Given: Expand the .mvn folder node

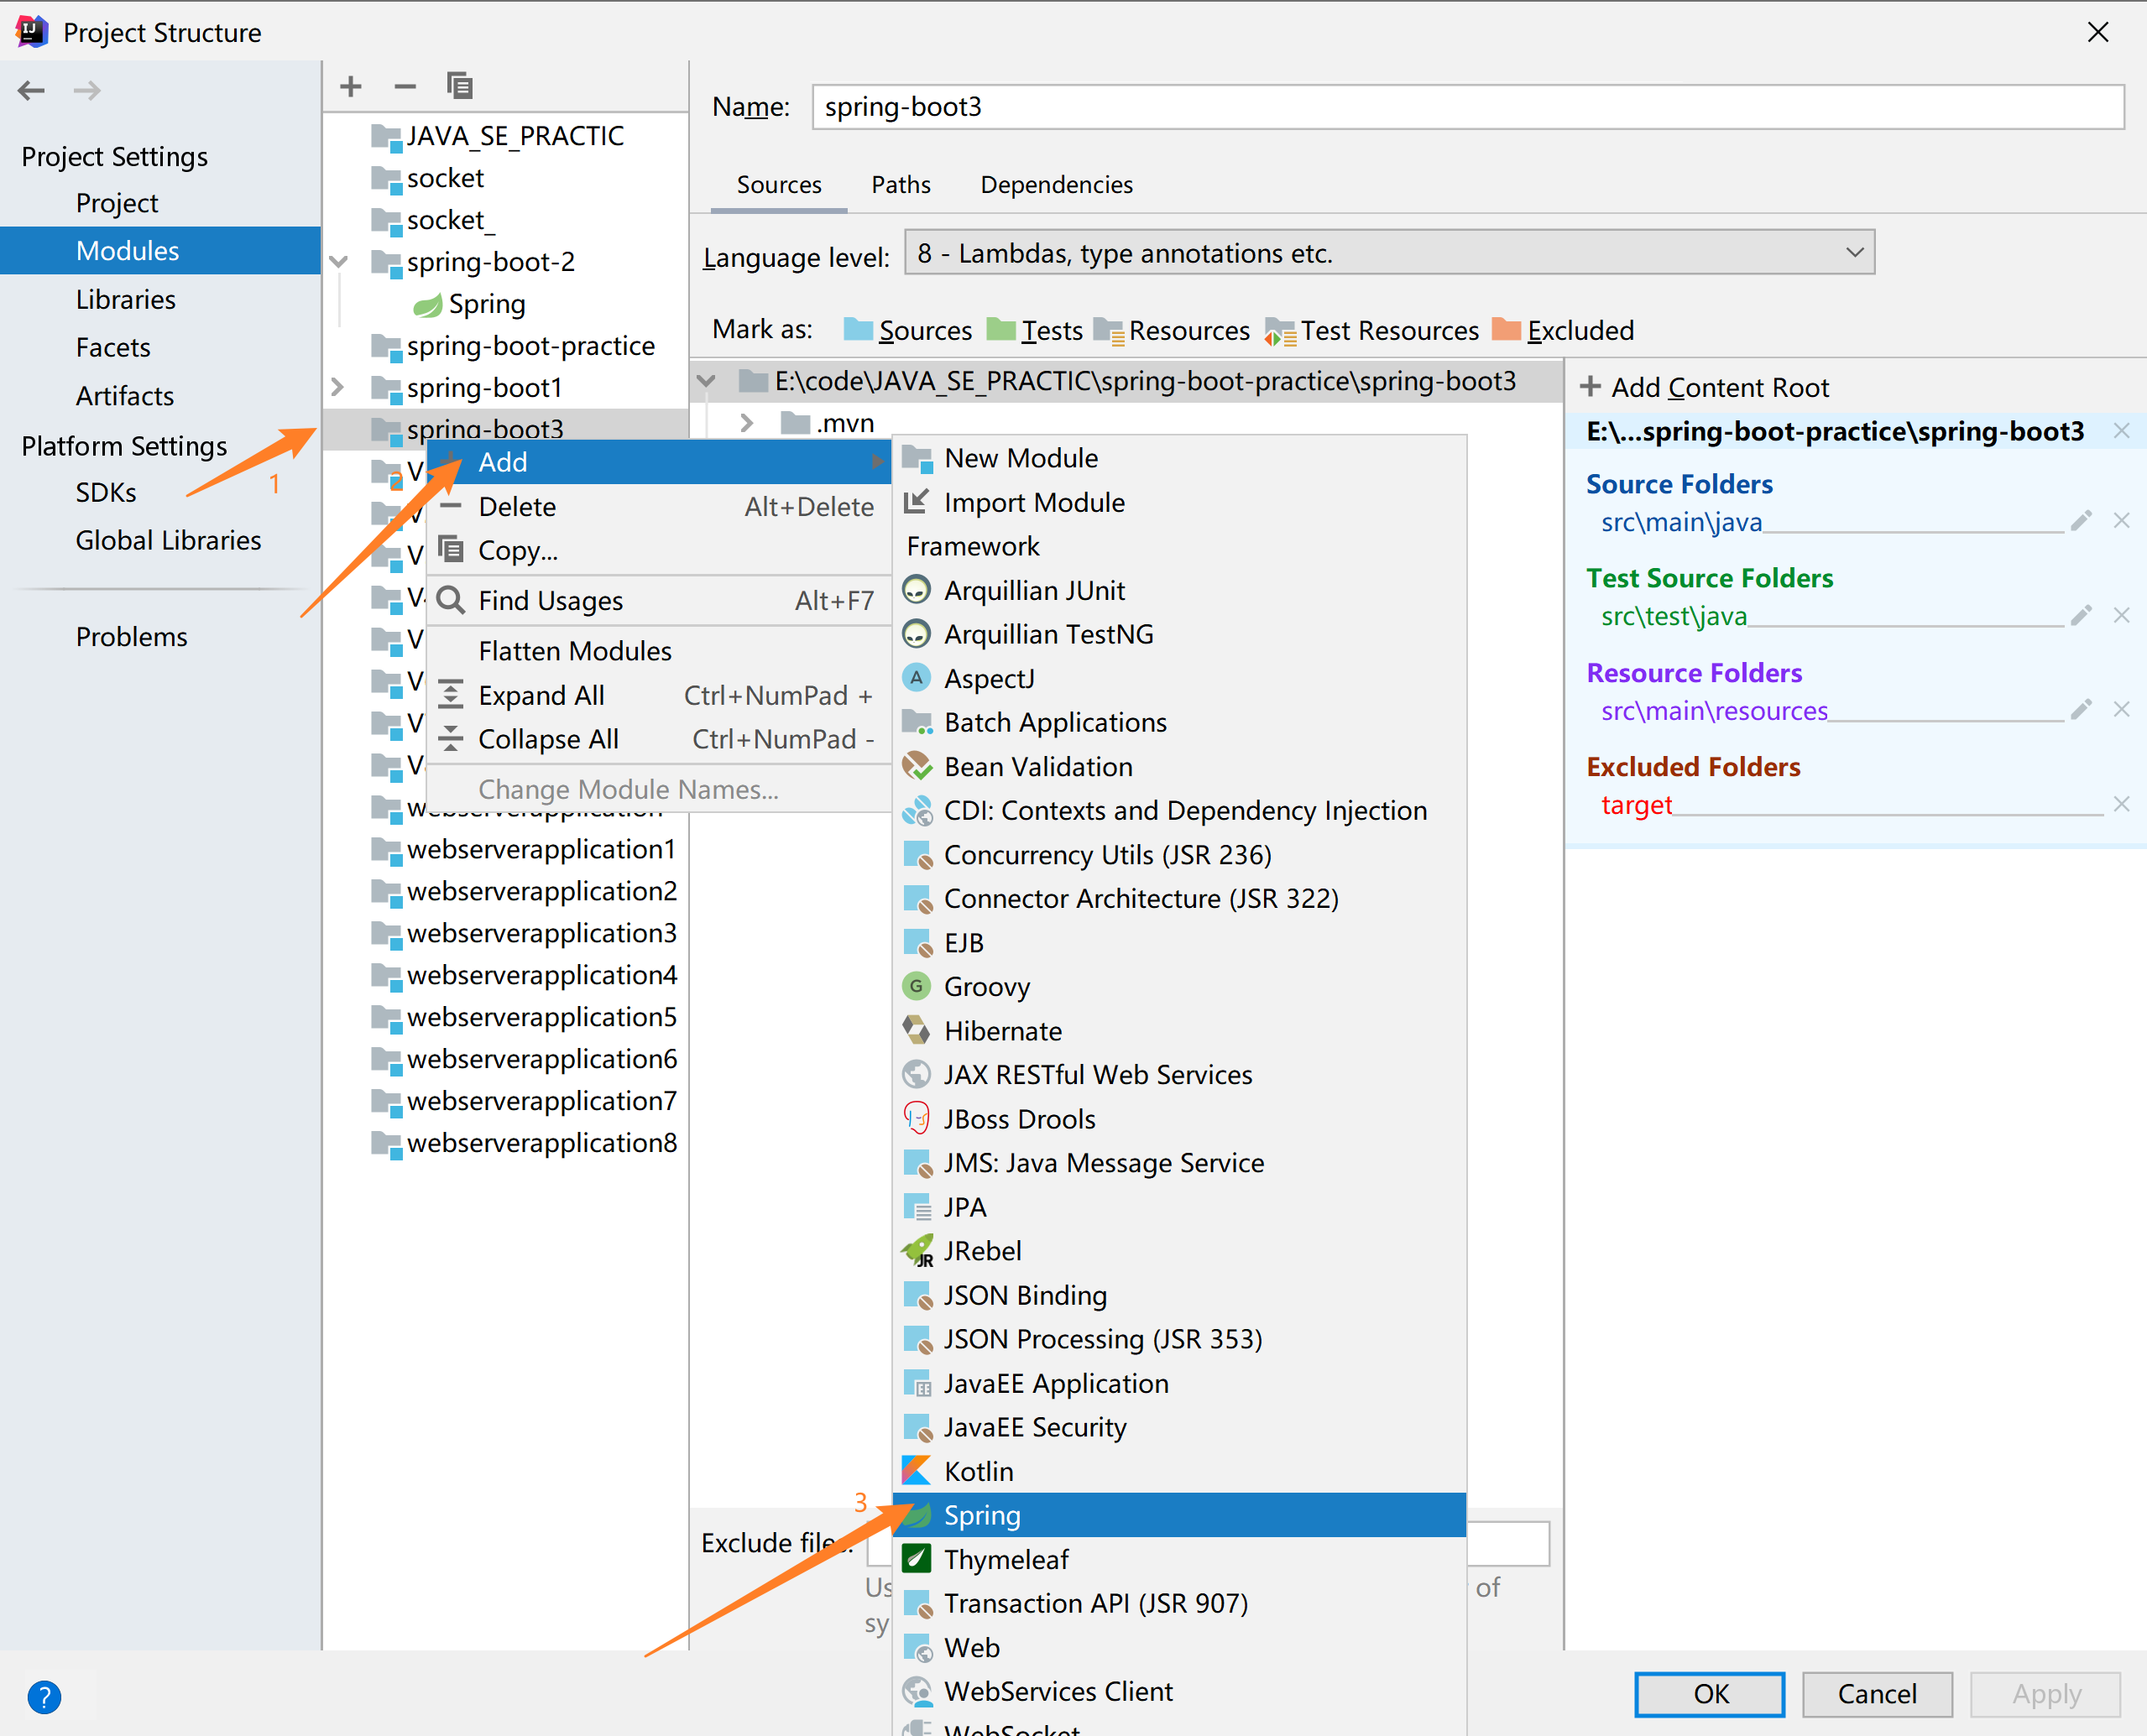Looking at the screenshot, I should (x=746, y=423).
